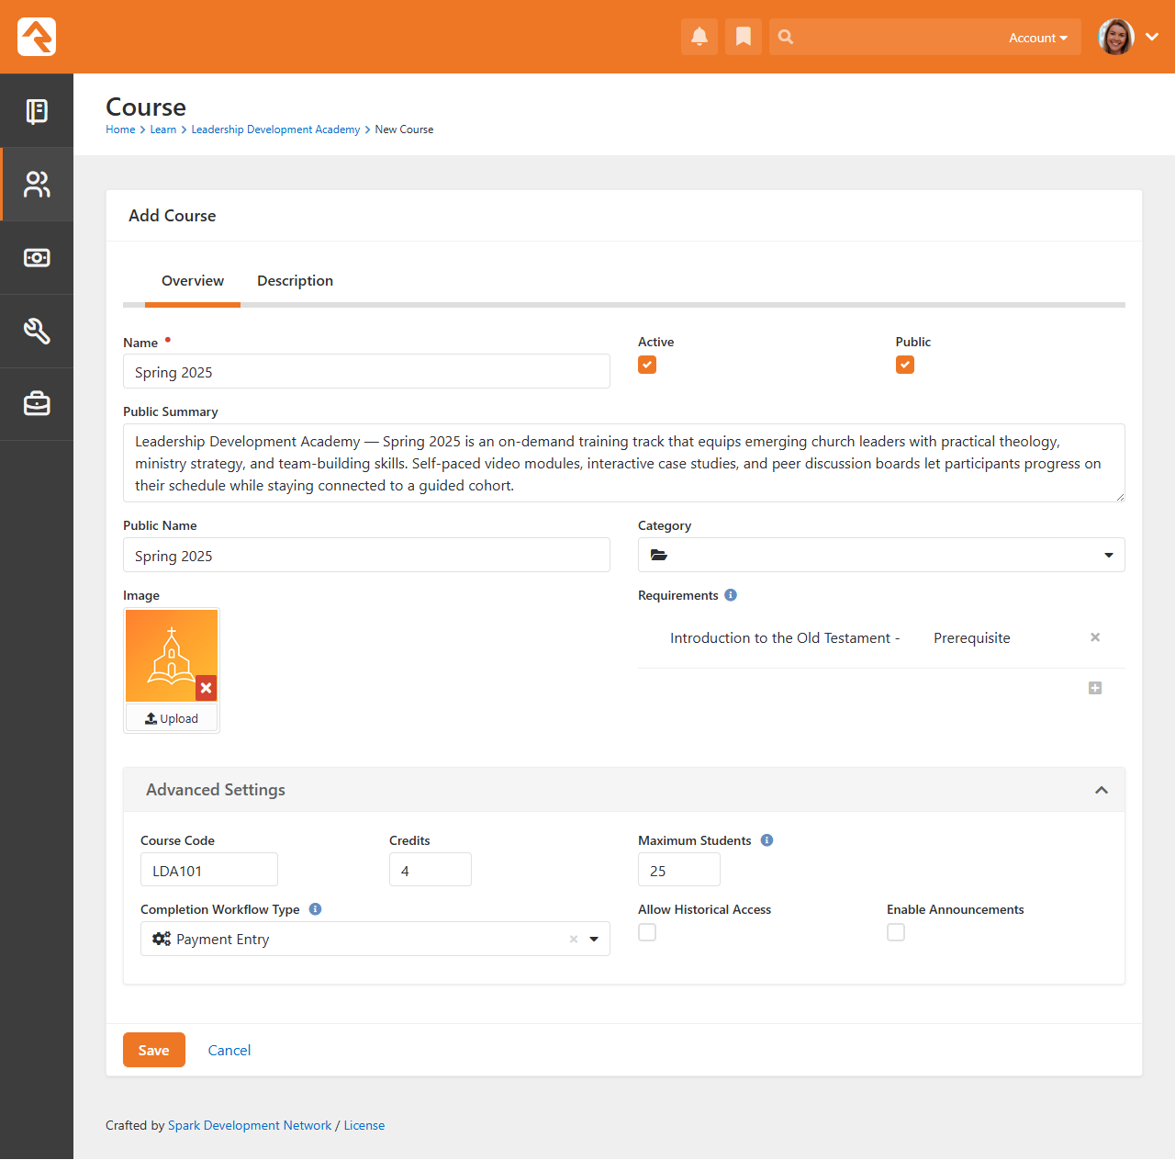
Task: Open the License link
Action: click(x=364, y=1125)
